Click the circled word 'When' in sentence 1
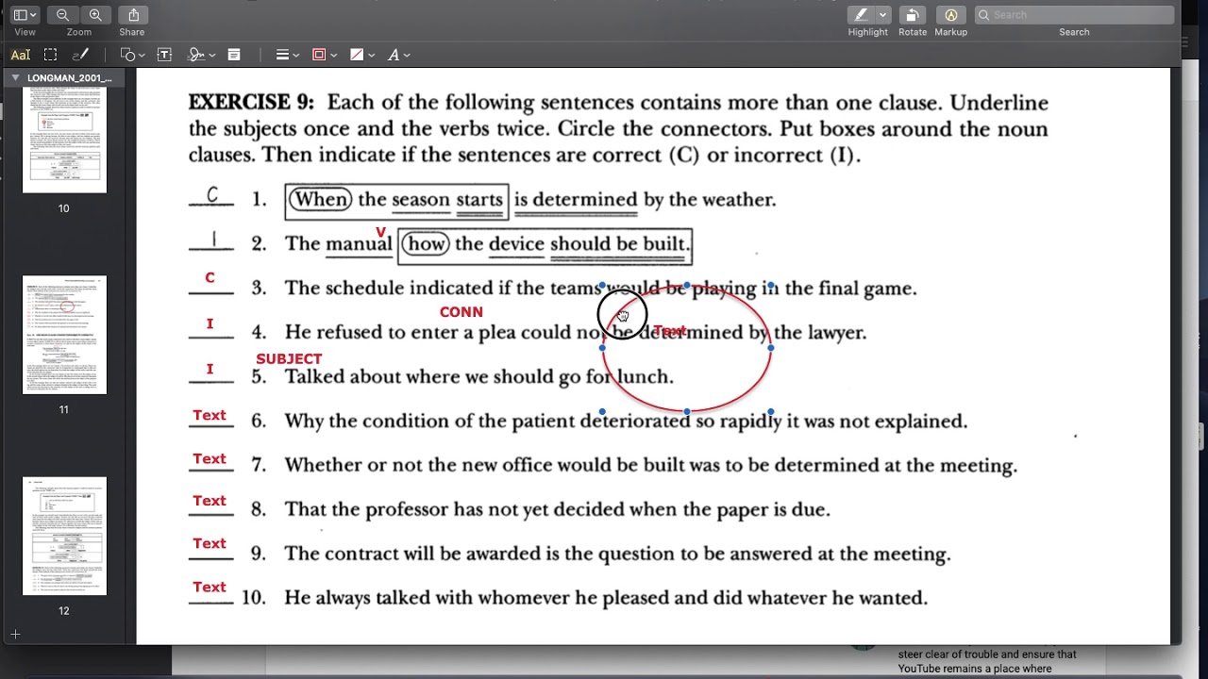Image resolution: width=1208 pixels, height=679 pixels. tap(321, 199)
